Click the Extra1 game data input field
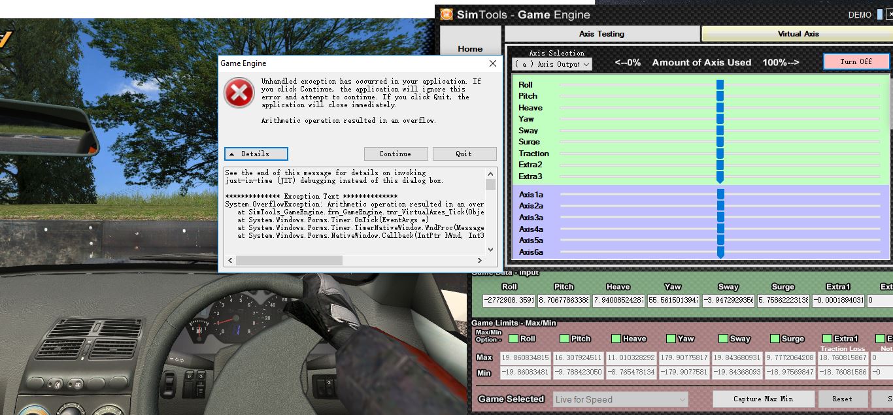The width and height of the screenshot is (893, 415). pyautogui.click(x=838, y=301)
